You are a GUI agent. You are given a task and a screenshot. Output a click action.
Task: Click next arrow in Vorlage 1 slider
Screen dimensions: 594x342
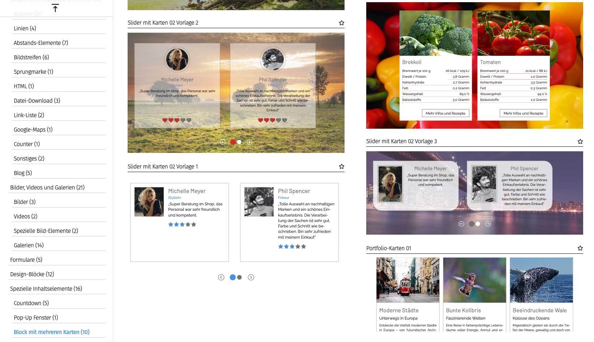tap(251, 277)
